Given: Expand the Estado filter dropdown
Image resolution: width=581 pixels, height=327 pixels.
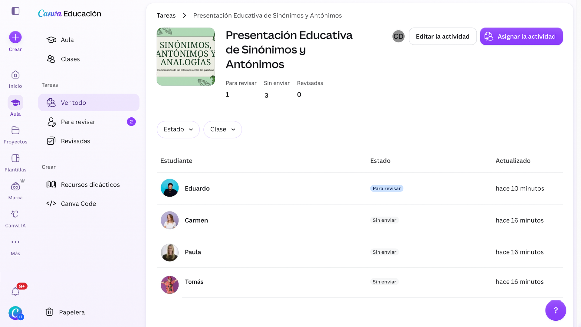Looking at the screenshot, I should coord(178,129).
